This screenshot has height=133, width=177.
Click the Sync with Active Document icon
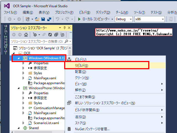[x=44, y=35]
